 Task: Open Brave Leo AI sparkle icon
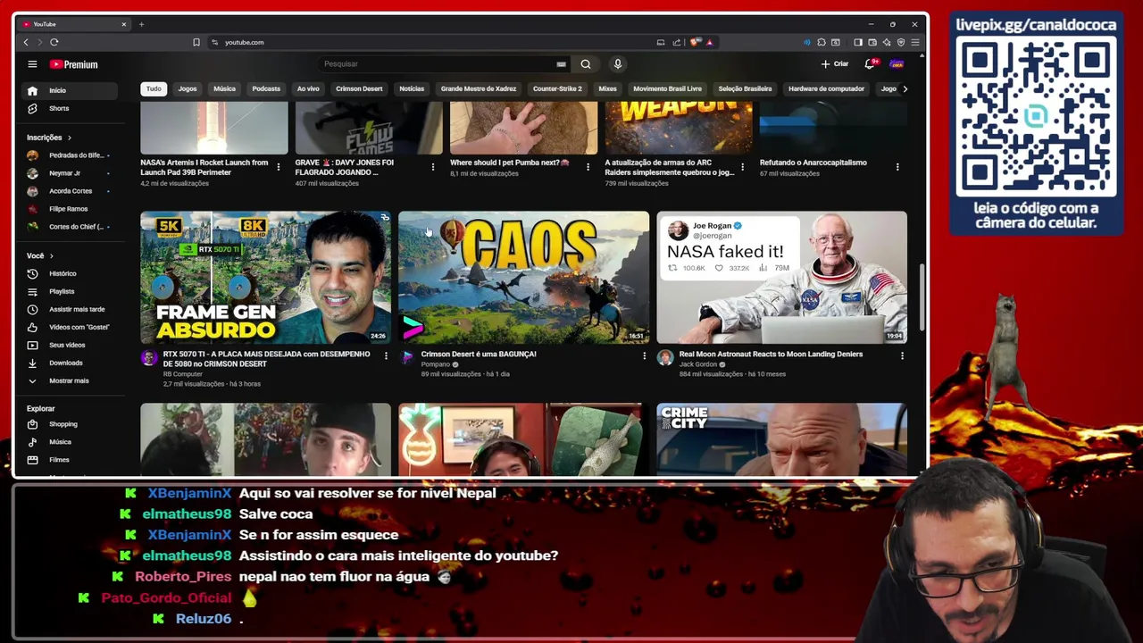pyautogui.click(x=887, y=42)
